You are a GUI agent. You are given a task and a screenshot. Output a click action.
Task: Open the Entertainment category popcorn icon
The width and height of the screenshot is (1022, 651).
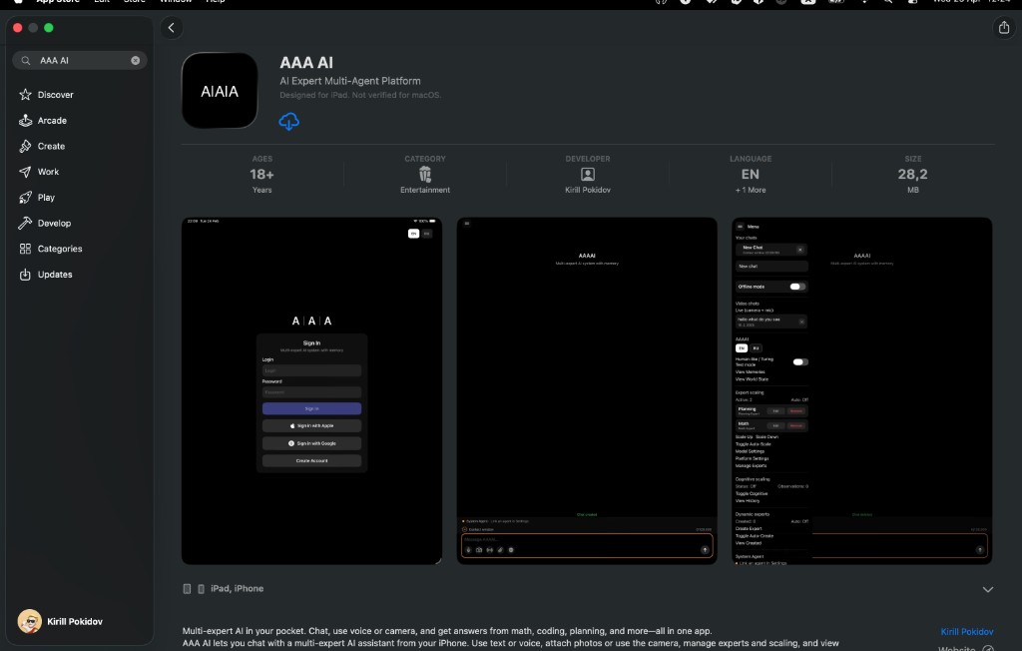[x=425, y=174]
